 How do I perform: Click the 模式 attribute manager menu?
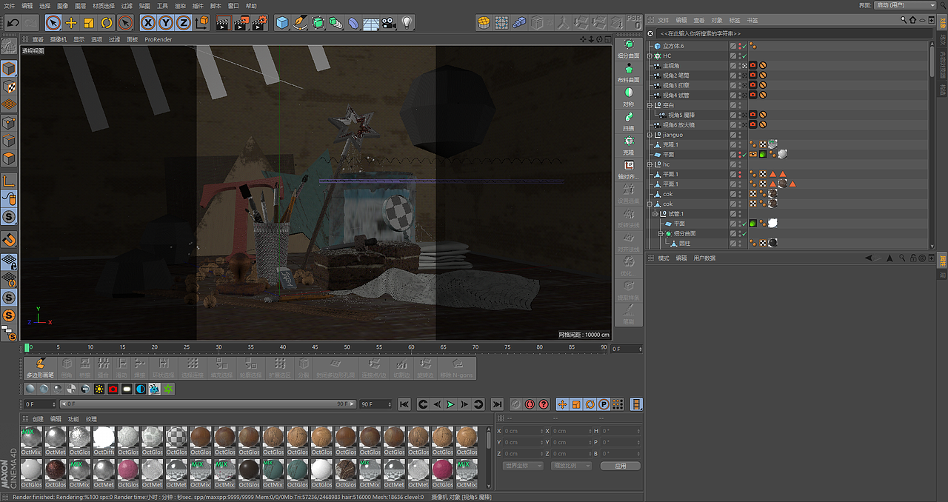(x=664, y=258)
